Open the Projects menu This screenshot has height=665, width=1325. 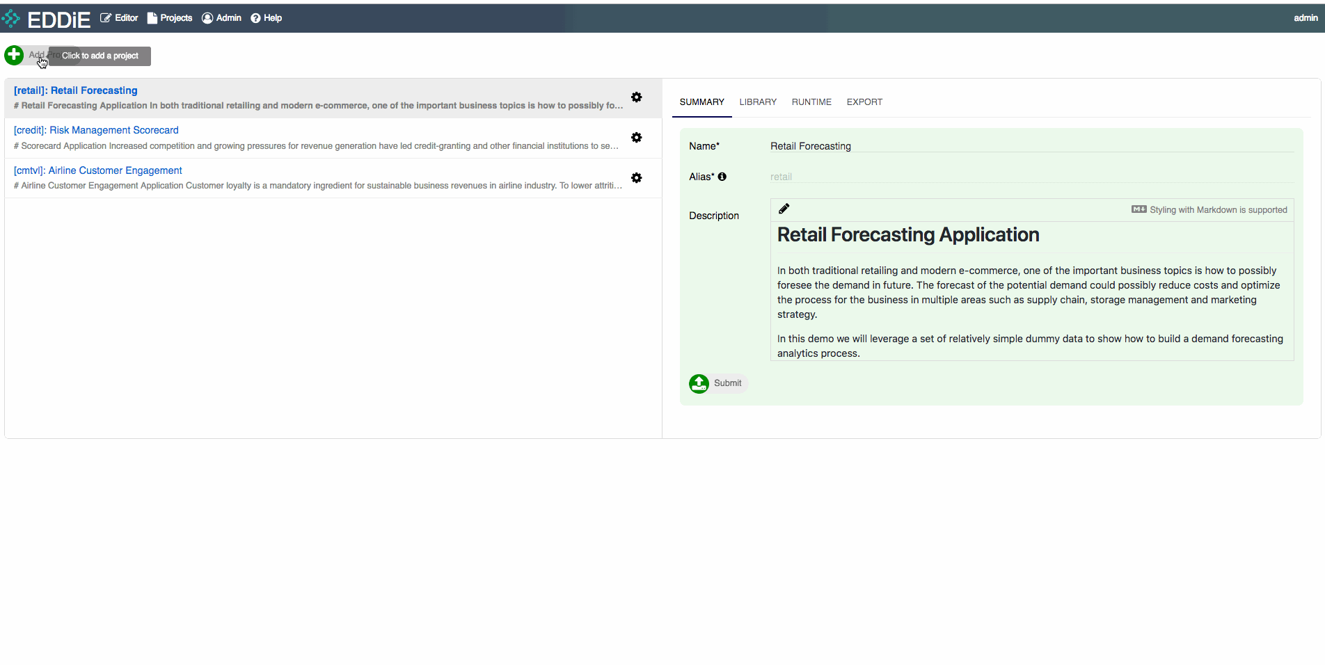click(170, 18)
